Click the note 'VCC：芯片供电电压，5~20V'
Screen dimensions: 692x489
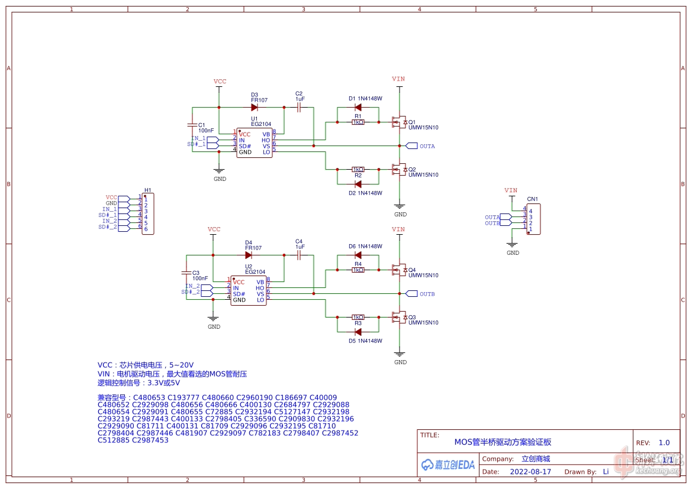[146, 365]
